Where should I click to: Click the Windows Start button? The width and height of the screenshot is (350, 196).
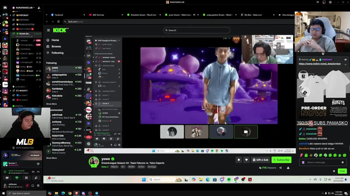3,193
